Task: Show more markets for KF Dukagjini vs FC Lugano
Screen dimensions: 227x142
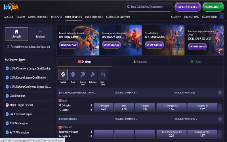Action: coord(220,108)
